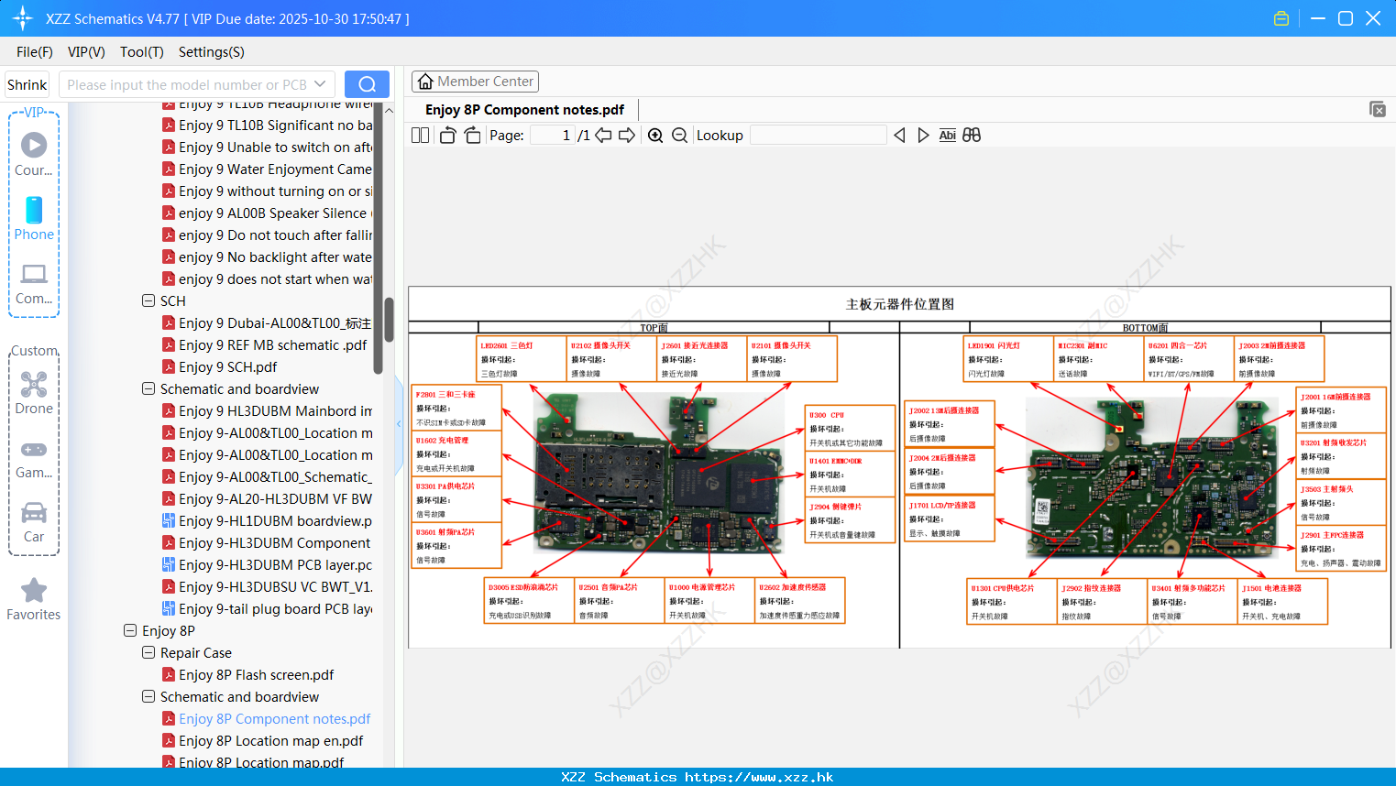Toggle two-page view layout icon
The height and width of the screenshot is (786, 1396).
tap(420, 135)
